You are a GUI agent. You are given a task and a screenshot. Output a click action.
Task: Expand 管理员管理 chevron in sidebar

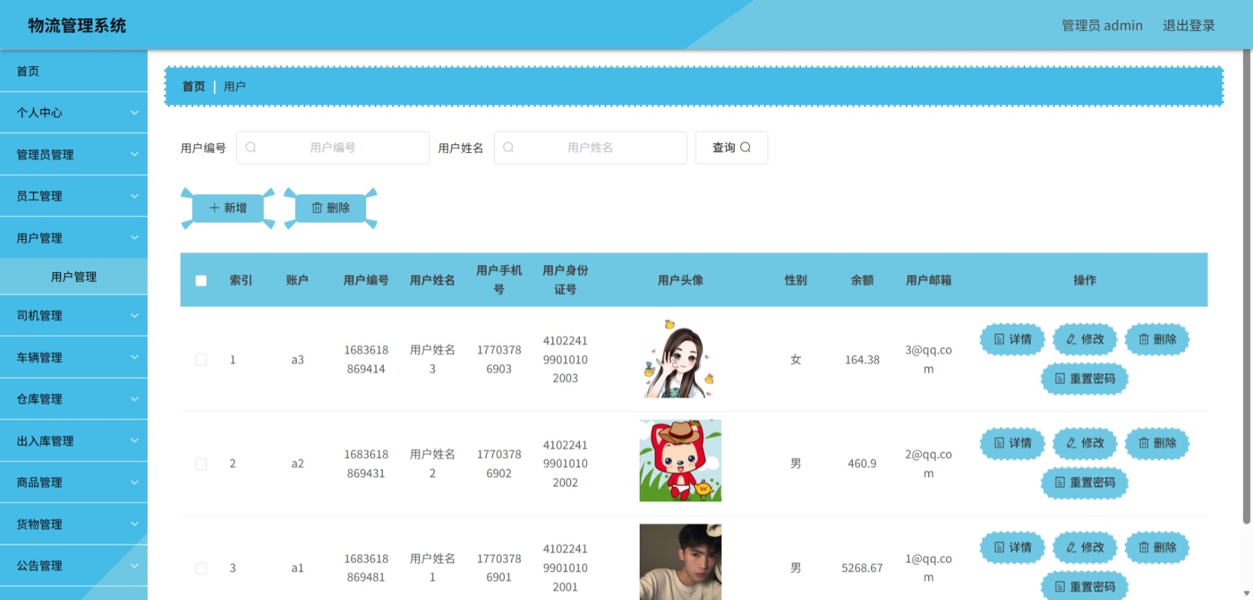[134, 154]
